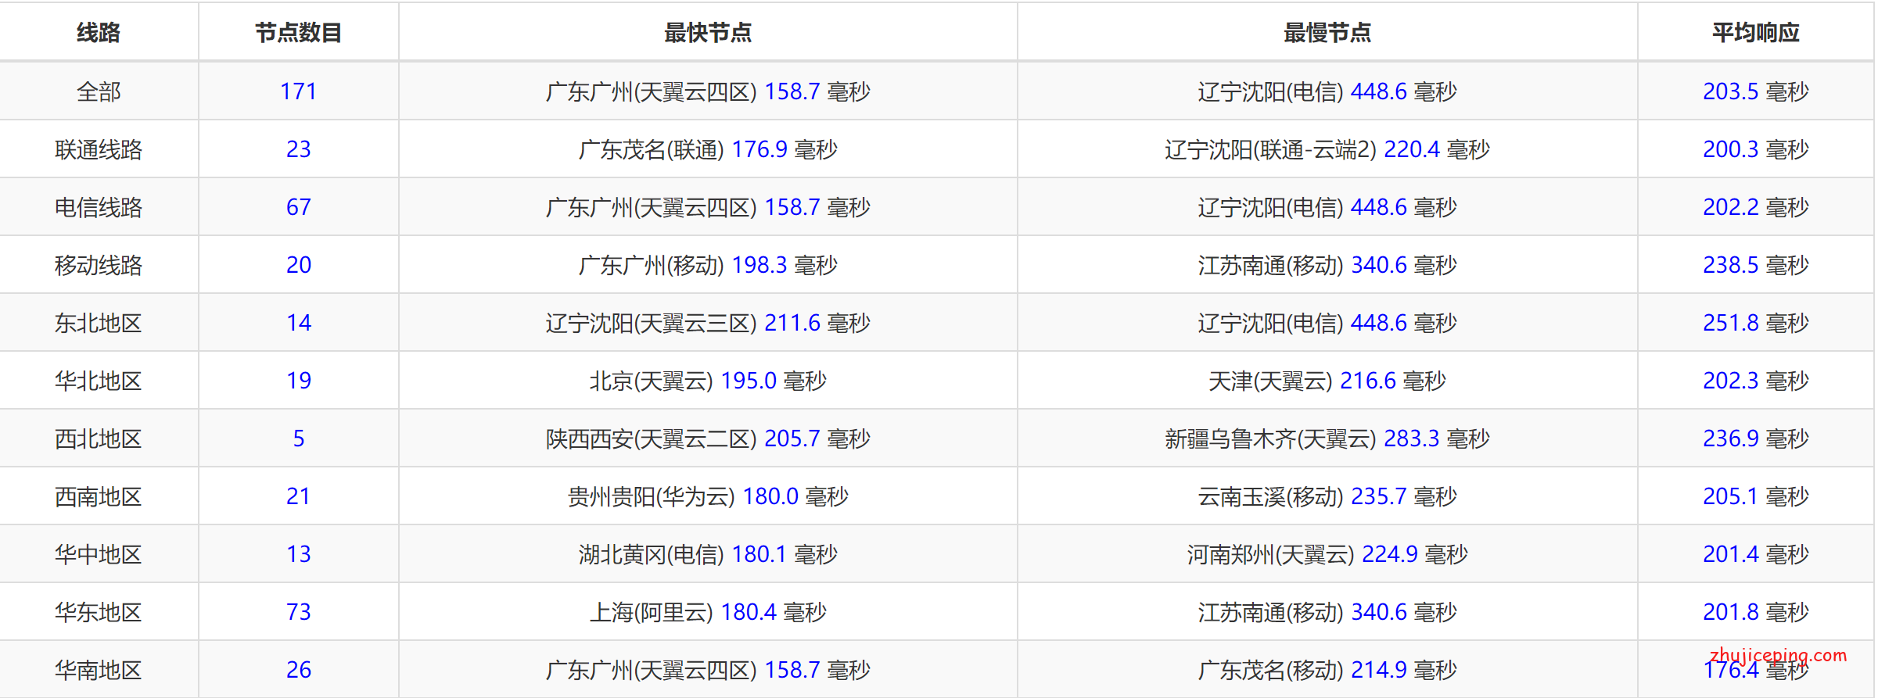Open node count 20 for 移动线路
The height and width of the screenshot is (698, 1878).
tap(299, 265)
